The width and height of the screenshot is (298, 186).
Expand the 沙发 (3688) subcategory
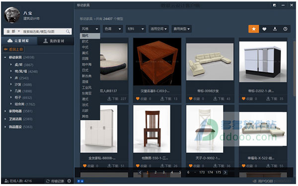point(11,85)
